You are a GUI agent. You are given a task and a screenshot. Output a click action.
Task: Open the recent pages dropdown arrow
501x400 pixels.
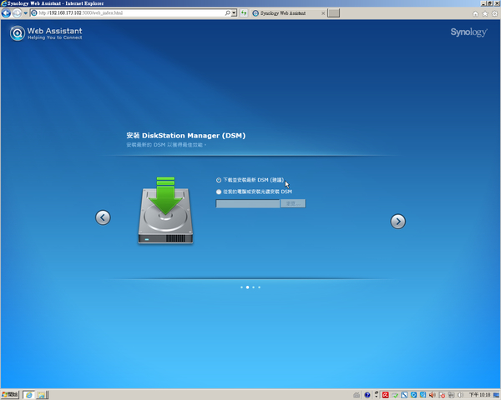[26, 13]
